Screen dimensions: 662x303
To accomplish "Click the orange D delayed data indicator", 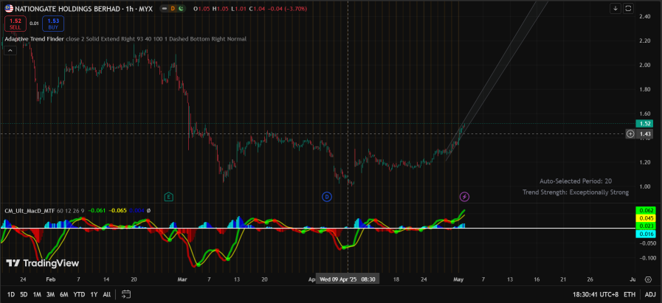I will tap(173, 8).
